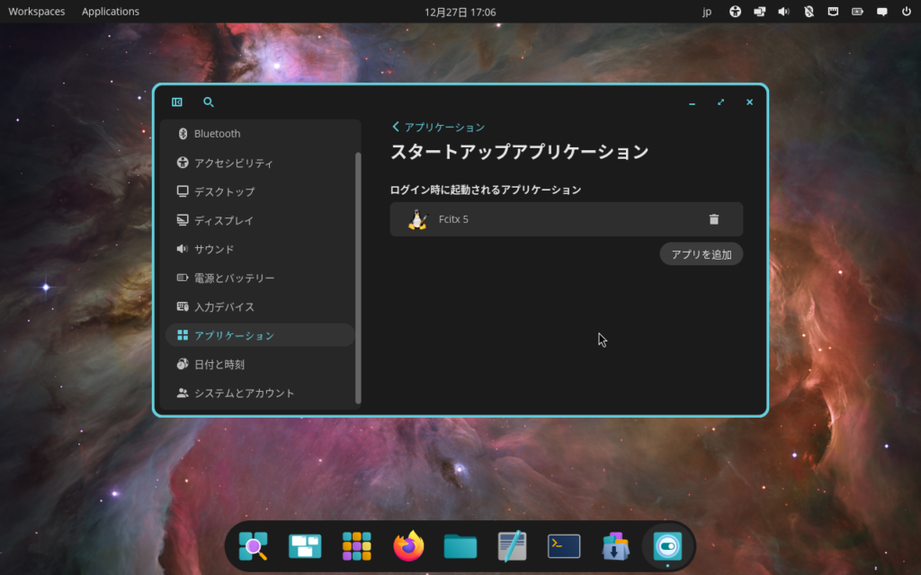This screenshot has height=575, width=921.
Task: Open 電源とバッテリー settings
Action: 234,279
